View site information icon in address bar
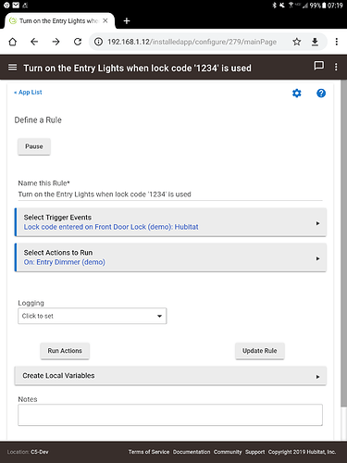The height and width of the screenshot is (463, 347). pyautogui.click(x=98, y=42)
